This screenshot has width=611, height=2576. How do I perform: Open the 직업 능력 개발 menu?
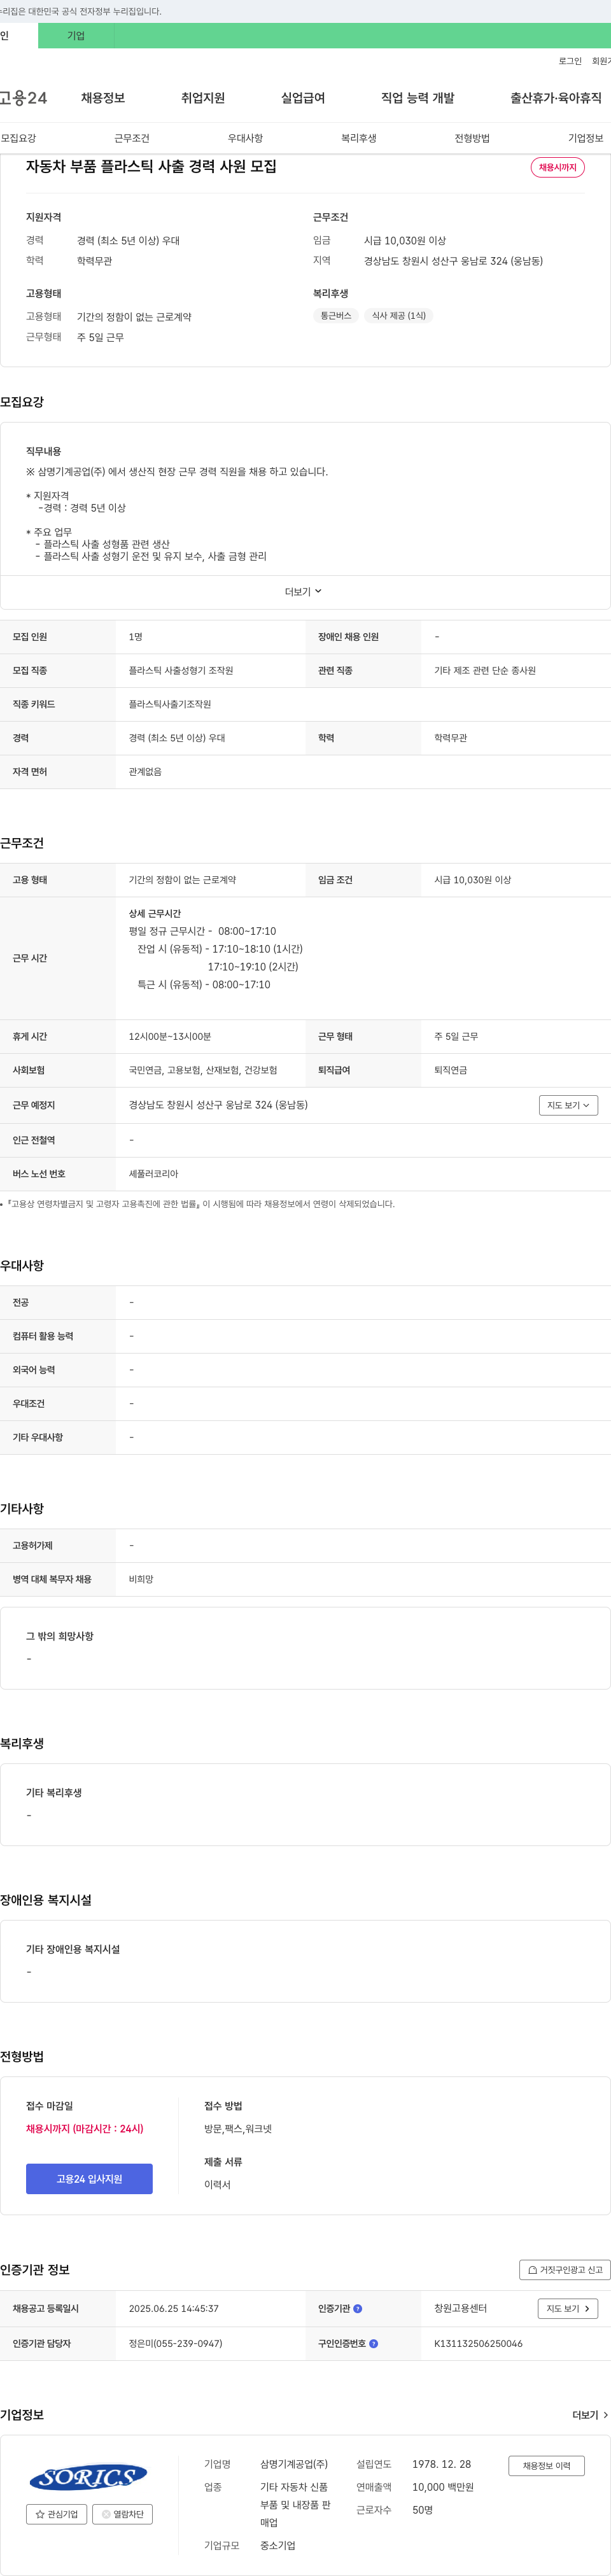(417, 98)
